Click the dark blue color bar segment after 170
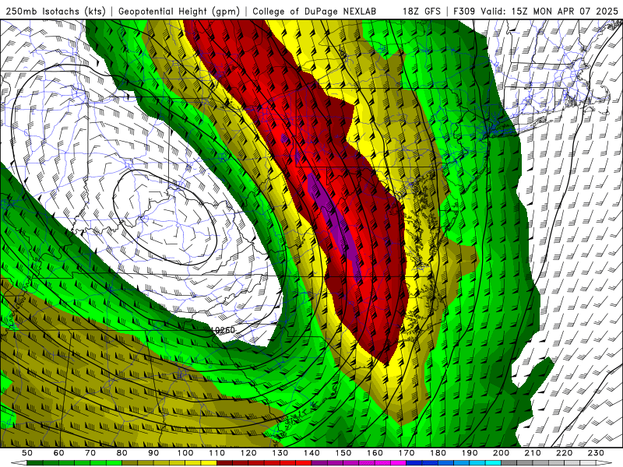Image resolution: width=623 pixels, height=467 pixels. coord(414,463)
